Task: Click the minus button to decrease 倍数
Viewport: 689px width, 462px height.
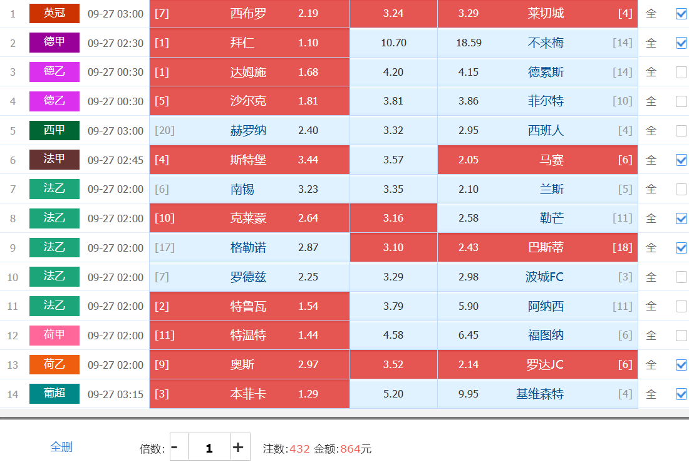Action: [179, 447]
